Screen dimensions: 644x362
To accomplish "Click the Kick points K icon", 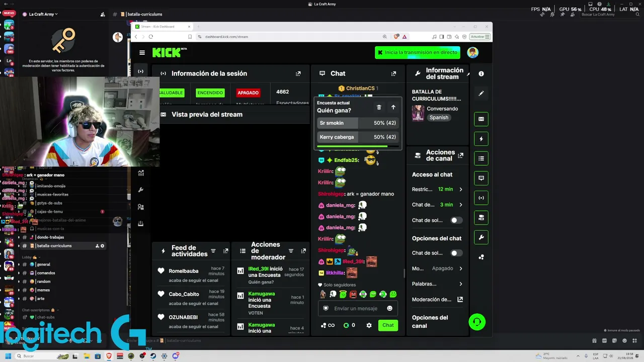I will click(346, 325).
